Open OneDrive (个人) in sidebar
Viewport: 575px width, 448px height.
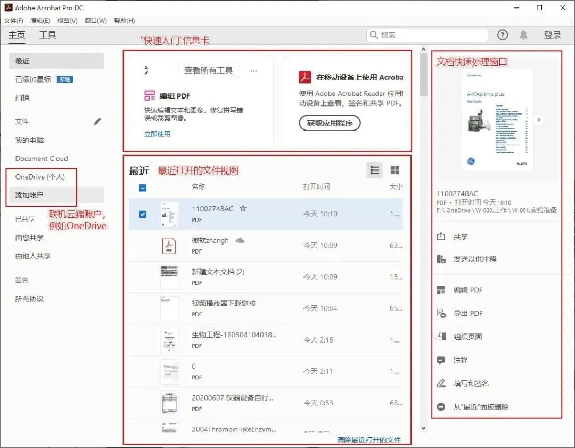(40, 177)
